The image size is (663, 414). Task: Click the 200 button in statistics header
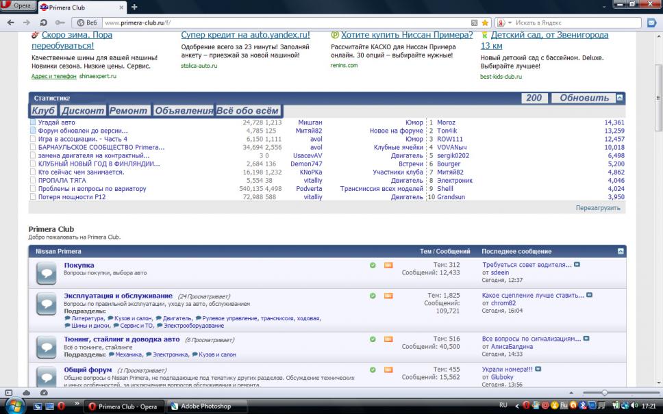click(534, 98)
